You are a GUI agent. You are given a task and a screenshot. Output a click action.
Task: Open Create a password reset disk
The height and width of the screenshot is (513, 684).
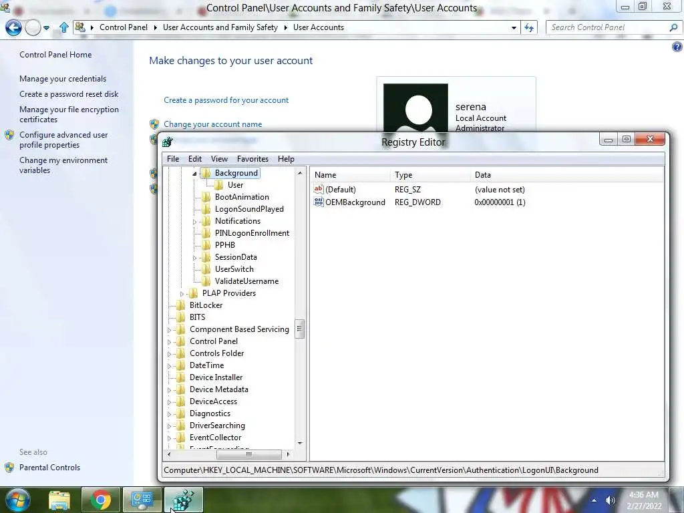point(69,94)
